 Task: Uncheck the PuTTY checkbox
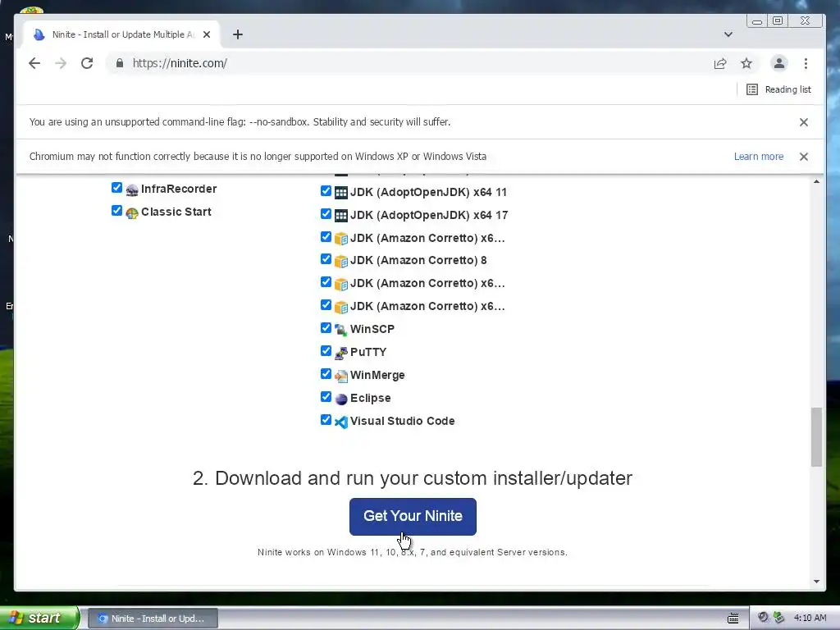(326, 351)
